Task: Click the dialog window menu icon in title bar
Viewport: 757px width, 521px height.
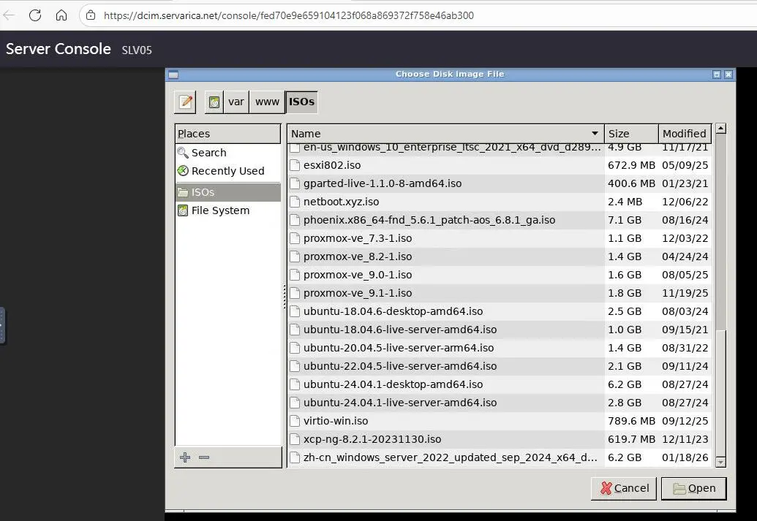Action: [173, 75]
